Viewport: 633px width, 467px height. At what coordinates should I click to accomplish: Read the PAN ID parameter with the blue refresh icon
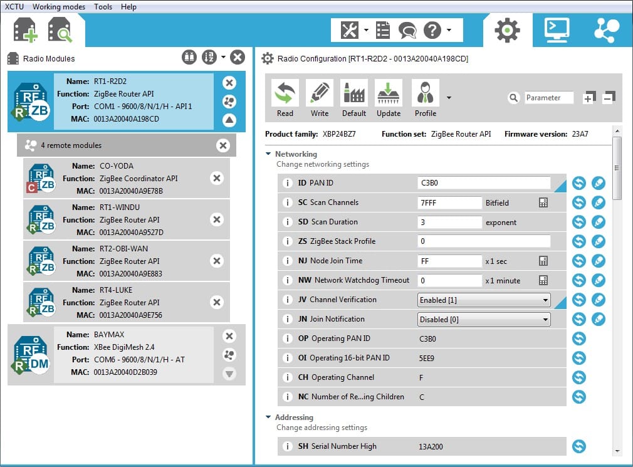(578, 183)
